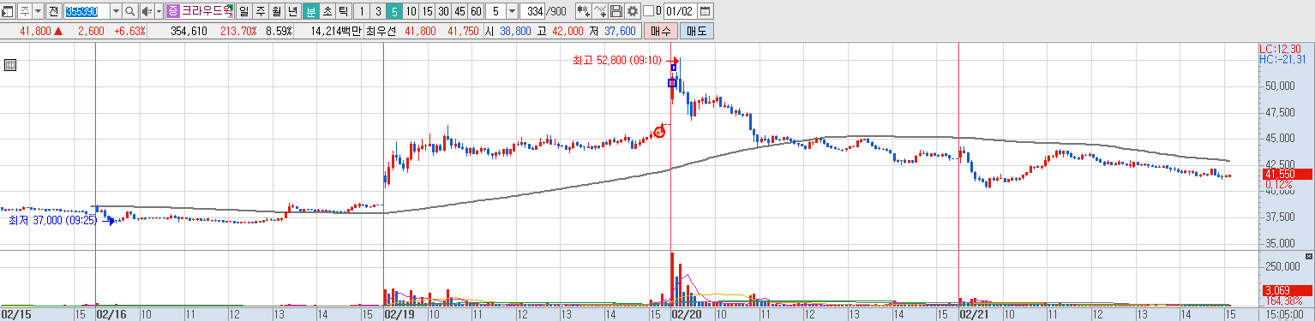
Task: Switch to weekly chart 주
Action: (260, 11)
